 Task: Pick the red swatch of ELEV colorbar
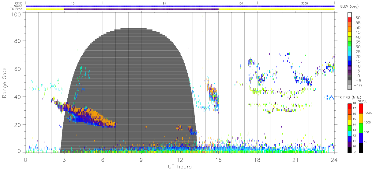coord(350,20)
